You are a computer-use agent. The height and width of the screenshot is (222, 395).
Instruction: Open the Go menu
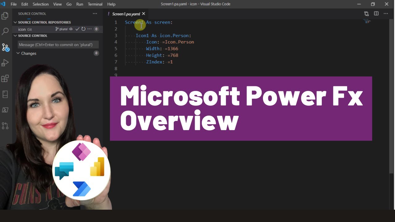click(x=69, y=4)
